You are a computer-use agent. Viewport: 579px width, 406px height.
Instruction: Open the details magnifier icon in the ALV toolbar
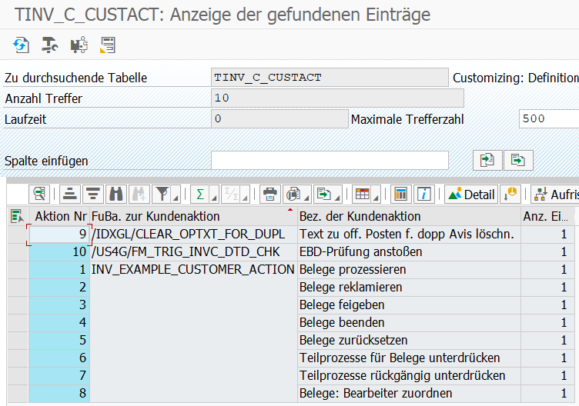39,195
